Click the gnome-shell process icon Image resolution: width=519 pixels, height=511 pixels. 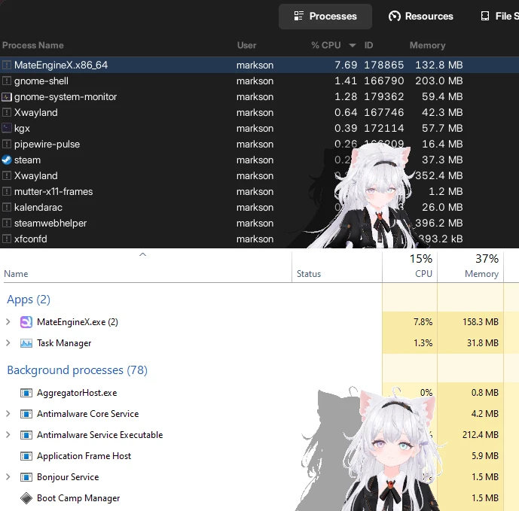pyautogui.click(x=7, y=81)
